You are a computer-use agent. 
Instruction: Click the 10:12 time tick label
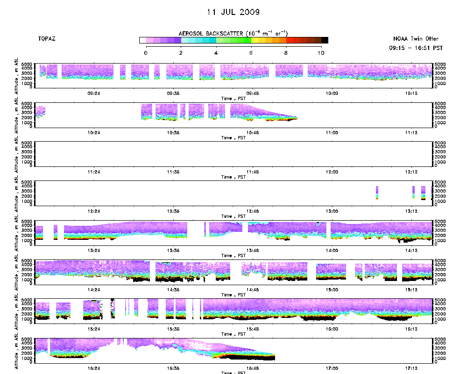click(x=411, y=93)
